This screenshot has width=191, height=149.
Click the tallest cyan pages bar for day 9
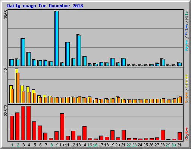57,38
